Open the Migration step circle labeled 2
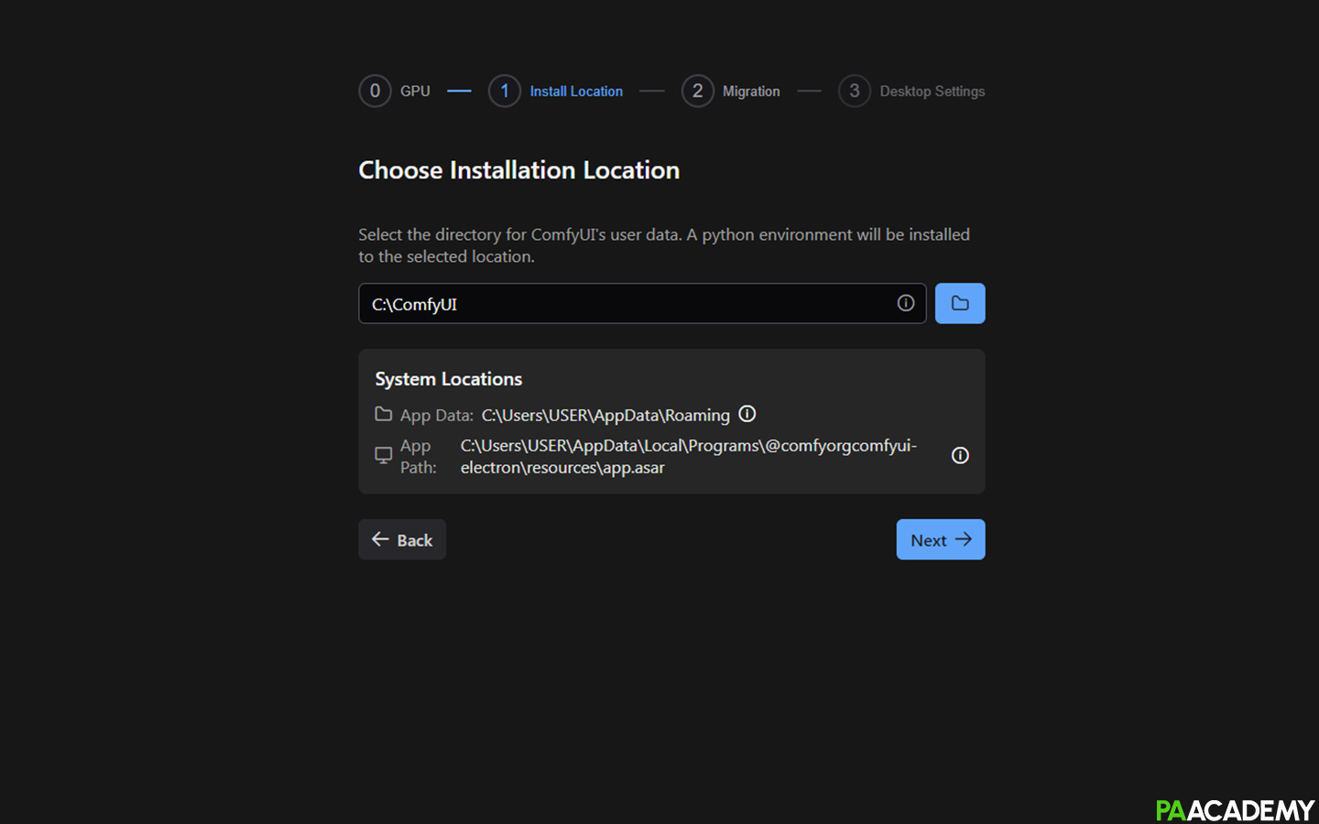 coord(698,91)
